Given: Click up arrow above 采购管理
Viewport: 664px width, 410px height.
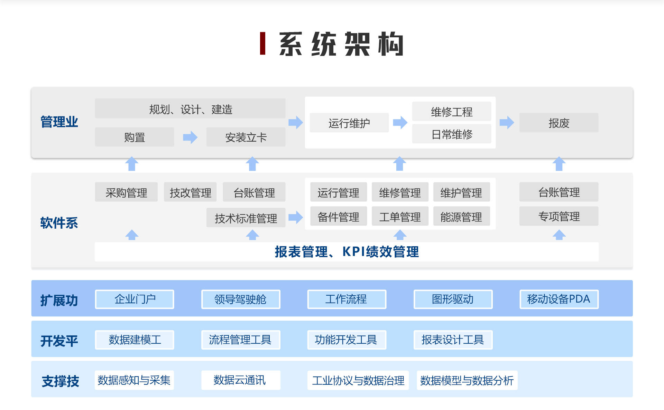Looking at the screenshot, I should 132,164.
